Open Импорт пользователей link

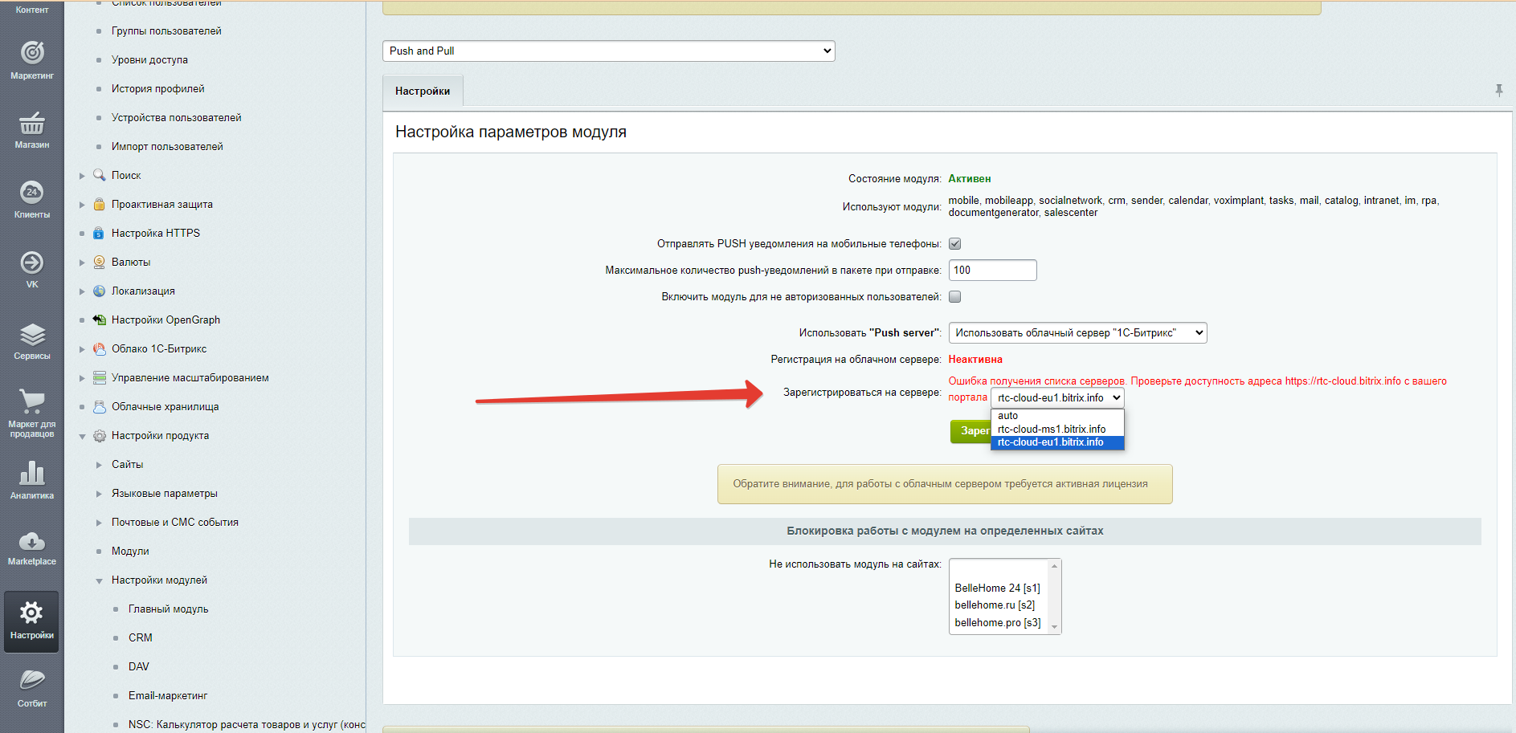point(167,146)
